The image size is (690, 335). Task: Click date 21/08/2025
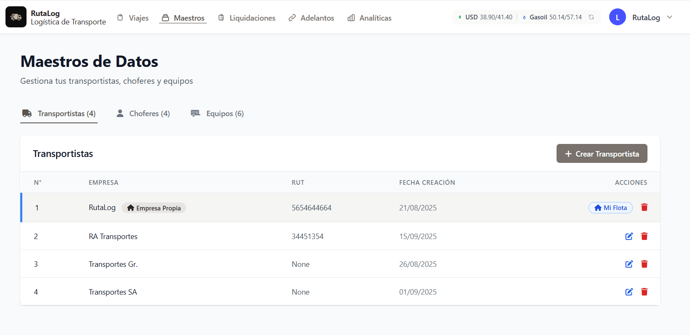tap(418, 208)
